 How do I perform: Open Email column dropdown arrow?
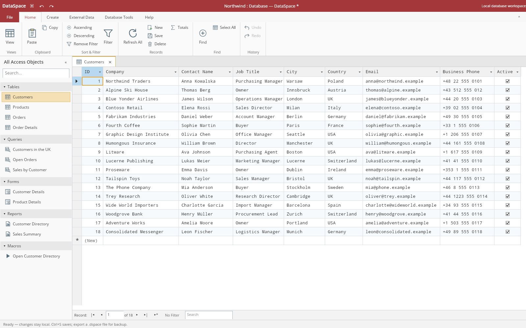(437, 72)
